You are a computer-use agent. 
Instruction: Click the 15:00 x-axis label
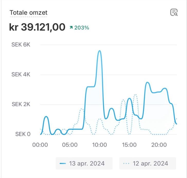coord(129,145)
